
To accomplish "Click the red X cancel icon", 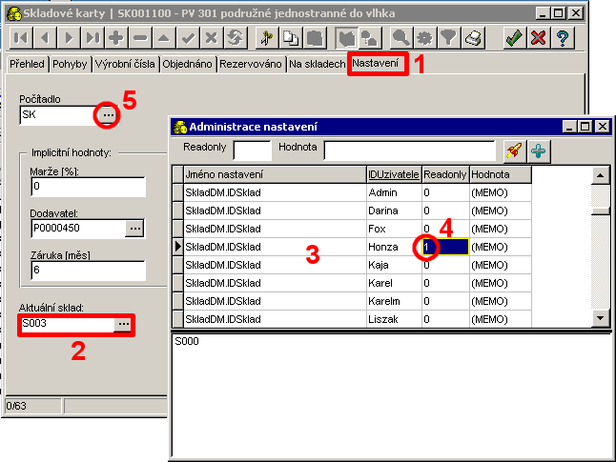I will 539,38.
